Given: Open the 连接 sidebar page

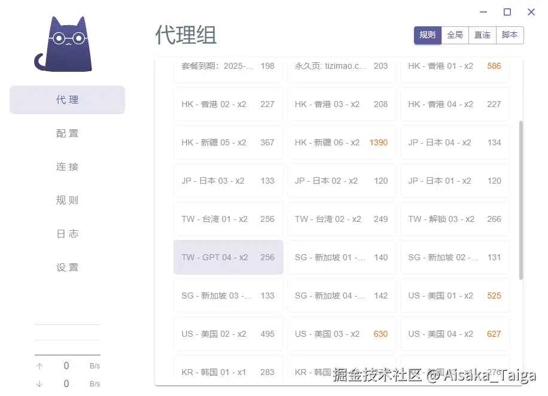Looking at the screenshot, I should point(67,167).
